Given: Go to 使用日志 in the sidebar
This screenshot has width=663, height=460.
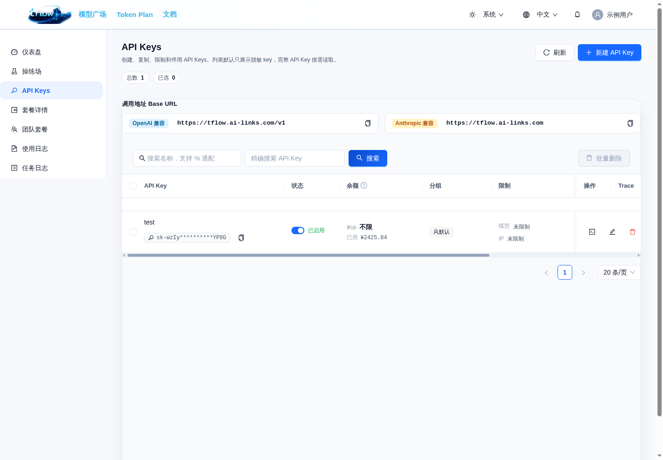Looking at the screenshot, I should pyautogui.click(x=51, y=149).
